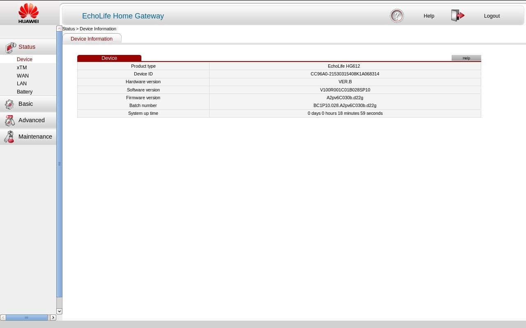Click the Advanced section icon

9,121
